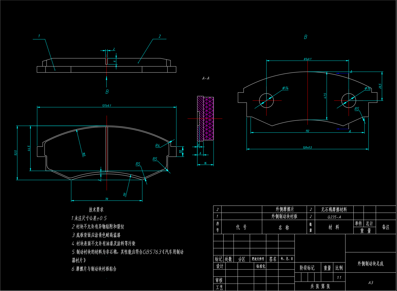Screen dimensions: 397x291
Task: Click the 更改文件号 cell
Action: tap(258, 259)
